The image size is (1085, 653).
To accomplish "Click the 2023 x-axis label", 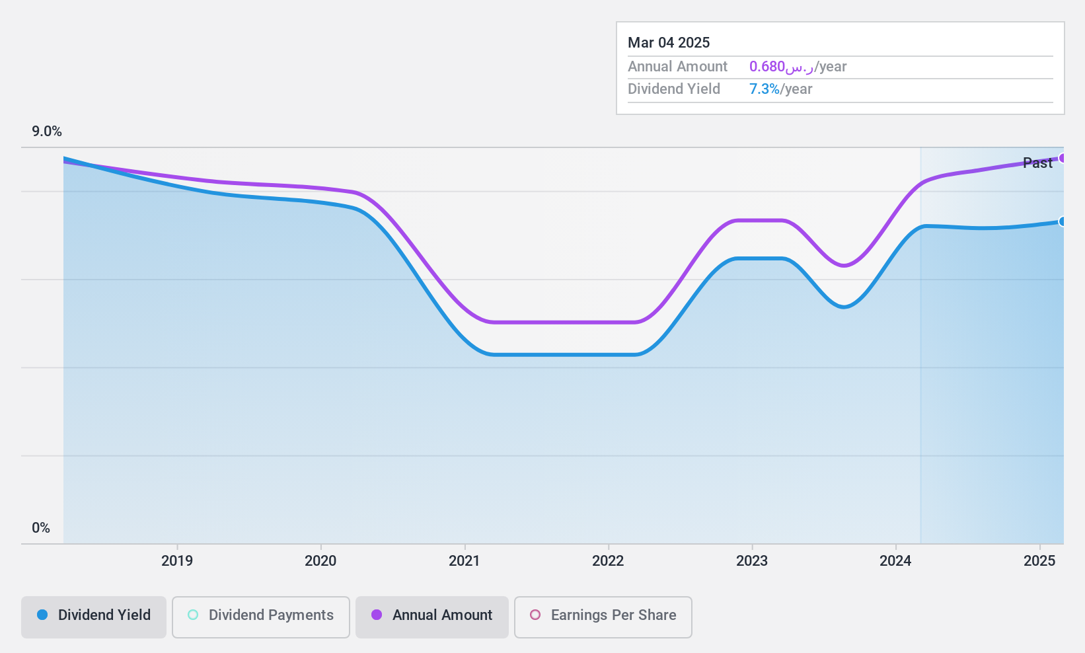I will click(752, 561).
